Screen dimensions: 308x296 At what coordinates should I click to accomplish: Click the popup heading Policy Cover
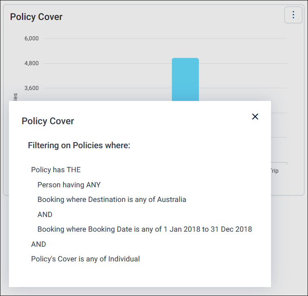(x=48, y=121)
